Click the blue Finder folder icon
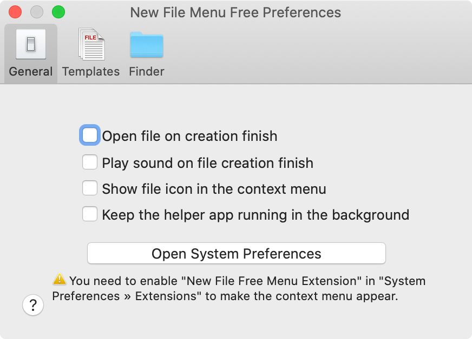The width and height of the screenshot is (472, 339). pyautogui.click(x=146, y=45)
